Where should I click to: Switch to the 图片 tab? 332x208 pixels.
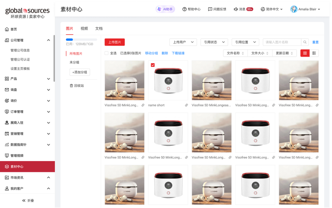[x=69, y=29]
